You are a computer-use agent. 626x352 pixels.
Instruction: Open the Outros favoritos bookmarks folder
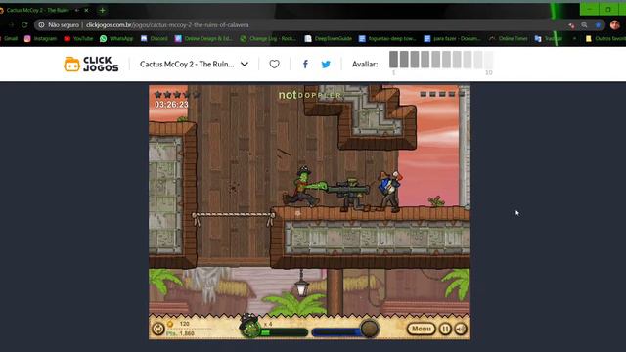click(x=605, y=39)
